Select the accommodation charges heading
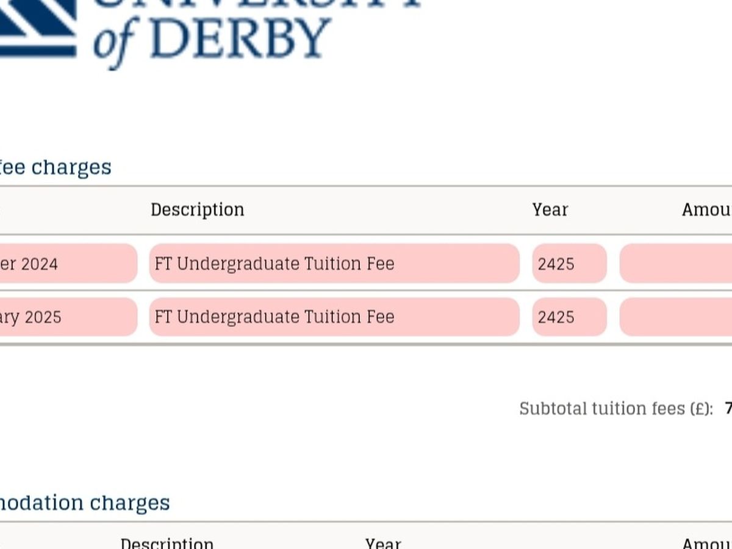Screen dimensions: 732x549 coord(84,503)
